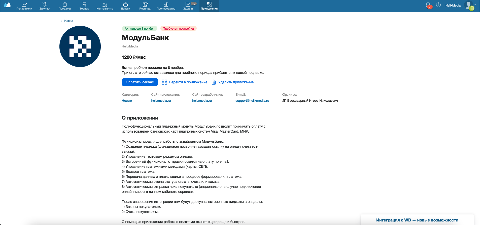480x225 pixels.
Task: Open the help question mark icon
Action: tap(438, 5)
